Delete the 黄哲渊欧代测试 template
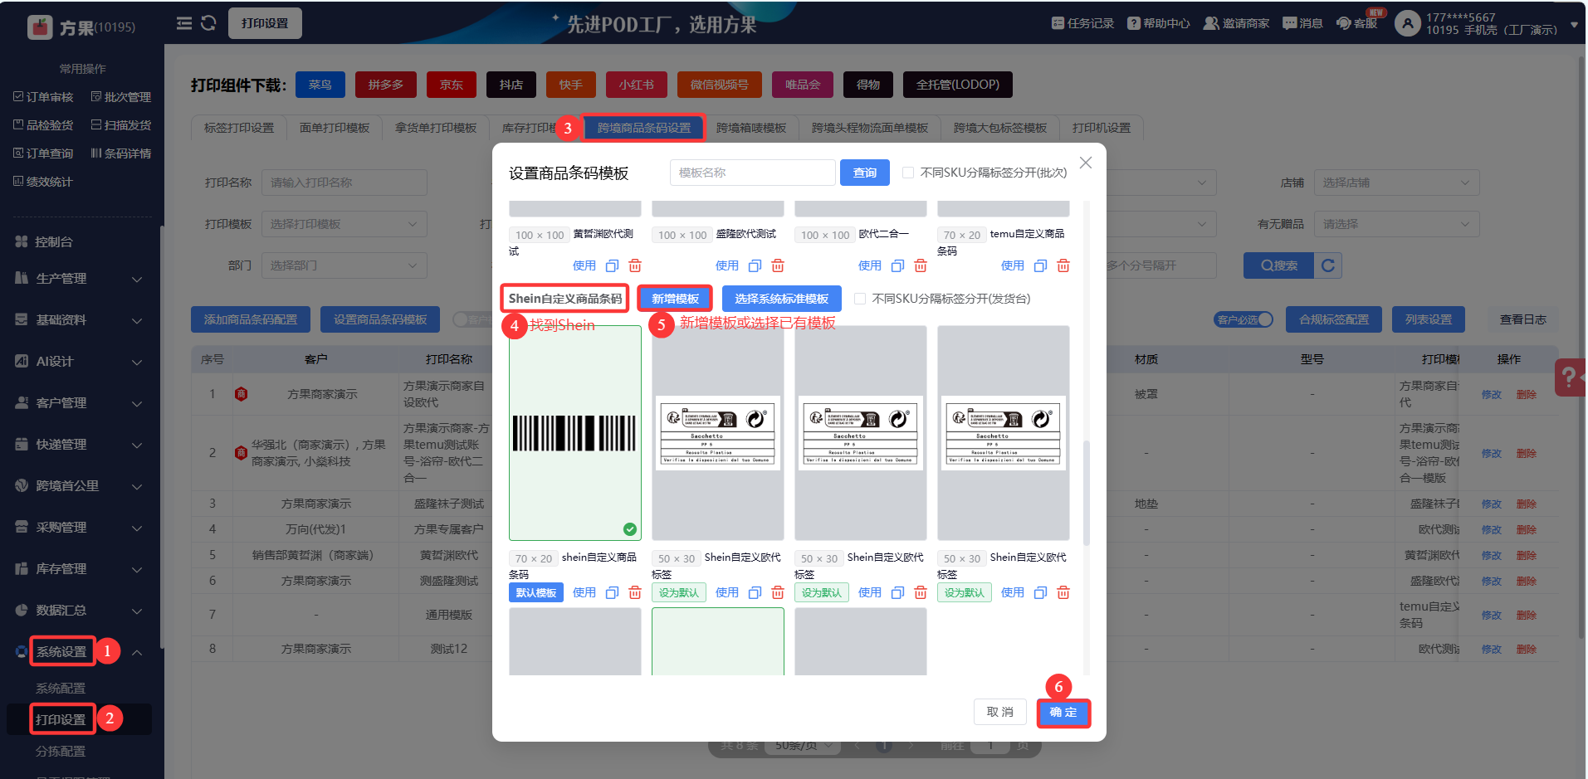The height and width of the screenshot is (779, 1588). [x=635, y=265]
